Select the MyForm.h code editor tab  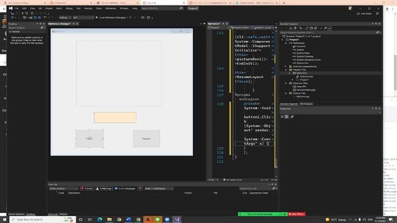[x=214, y=24]
